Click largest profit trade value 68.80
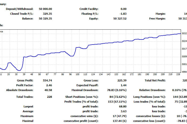The height and width of the screenshot is (124, 187). coord(123,107)
